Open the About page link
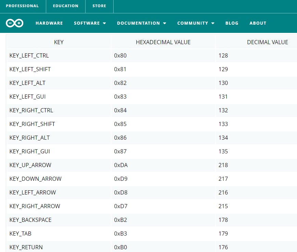This screenshot has width=297, height=252. coord(258,23)
